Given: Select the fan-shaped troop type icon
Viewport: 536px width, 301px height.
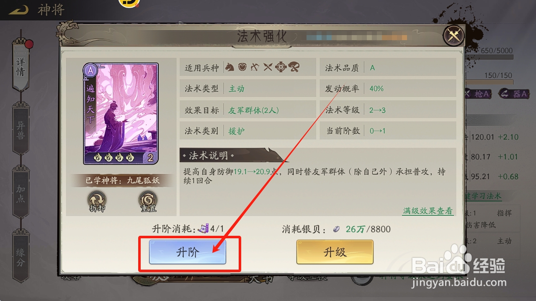Looking at the screenshot, I should [x=294, y=67].
